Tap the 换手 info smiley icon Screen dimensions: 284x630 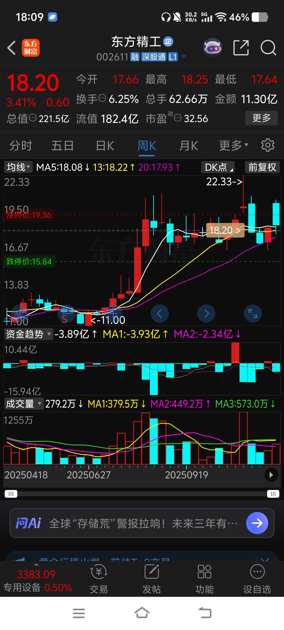pyautogui.click(x=102, y=98)
